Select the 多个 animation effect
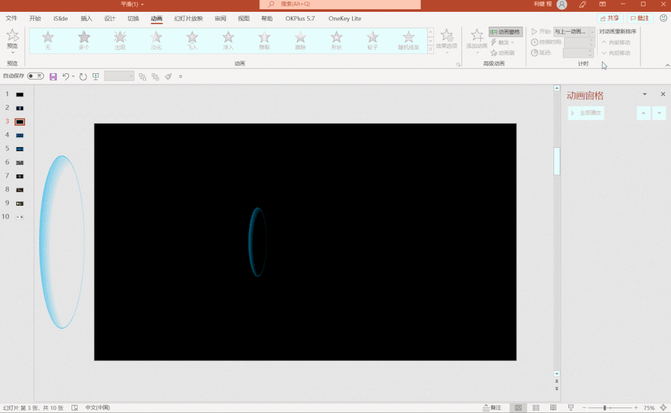Image resolution: width=671 pixels, height=413 pixels. click(84, 40)
